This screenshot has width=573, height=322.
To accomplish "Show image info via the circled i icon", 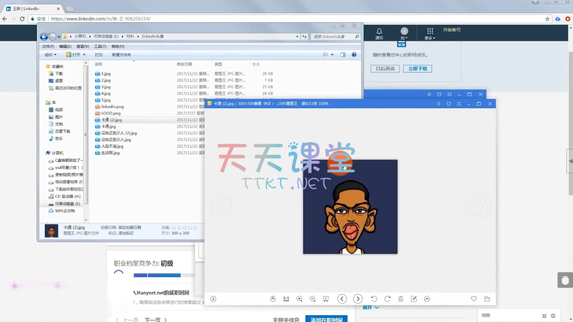I will (213, 299).
